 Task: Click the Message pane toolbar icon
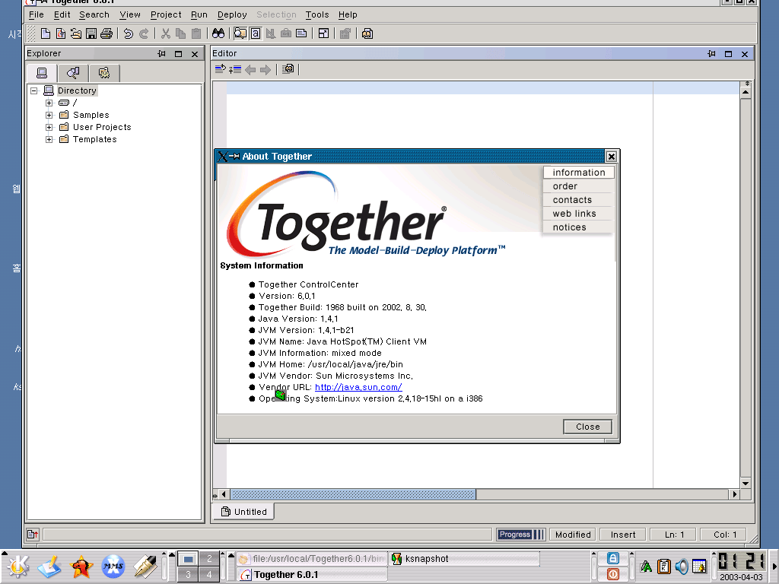(301, 33)
